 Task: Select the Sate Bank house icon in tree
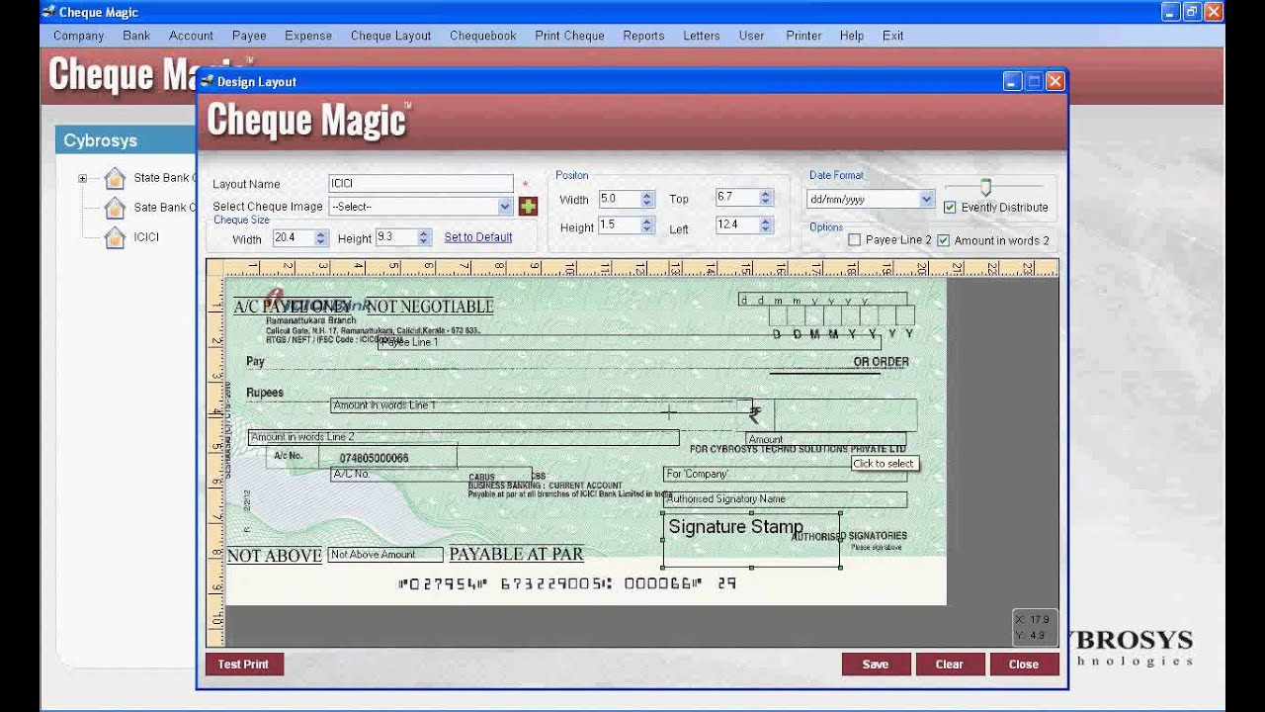coord(115,208)
